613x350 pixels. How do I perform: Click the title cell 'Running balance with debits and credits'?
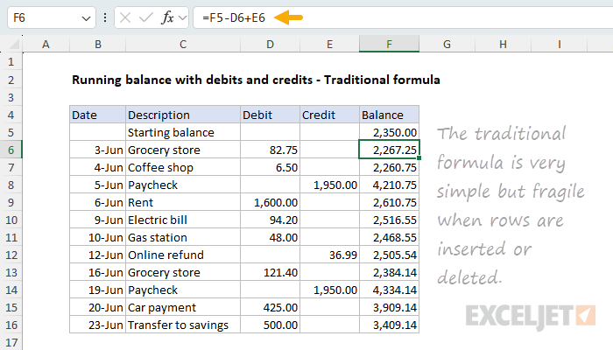[x=256, y=80]
